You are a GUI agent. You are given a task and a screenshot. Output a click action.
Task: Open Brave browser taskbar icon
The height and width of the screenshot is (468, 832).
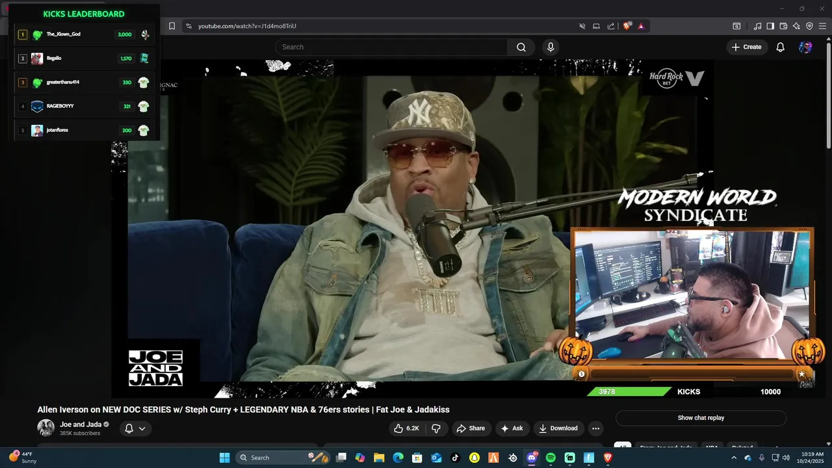[x=608, y=458]
